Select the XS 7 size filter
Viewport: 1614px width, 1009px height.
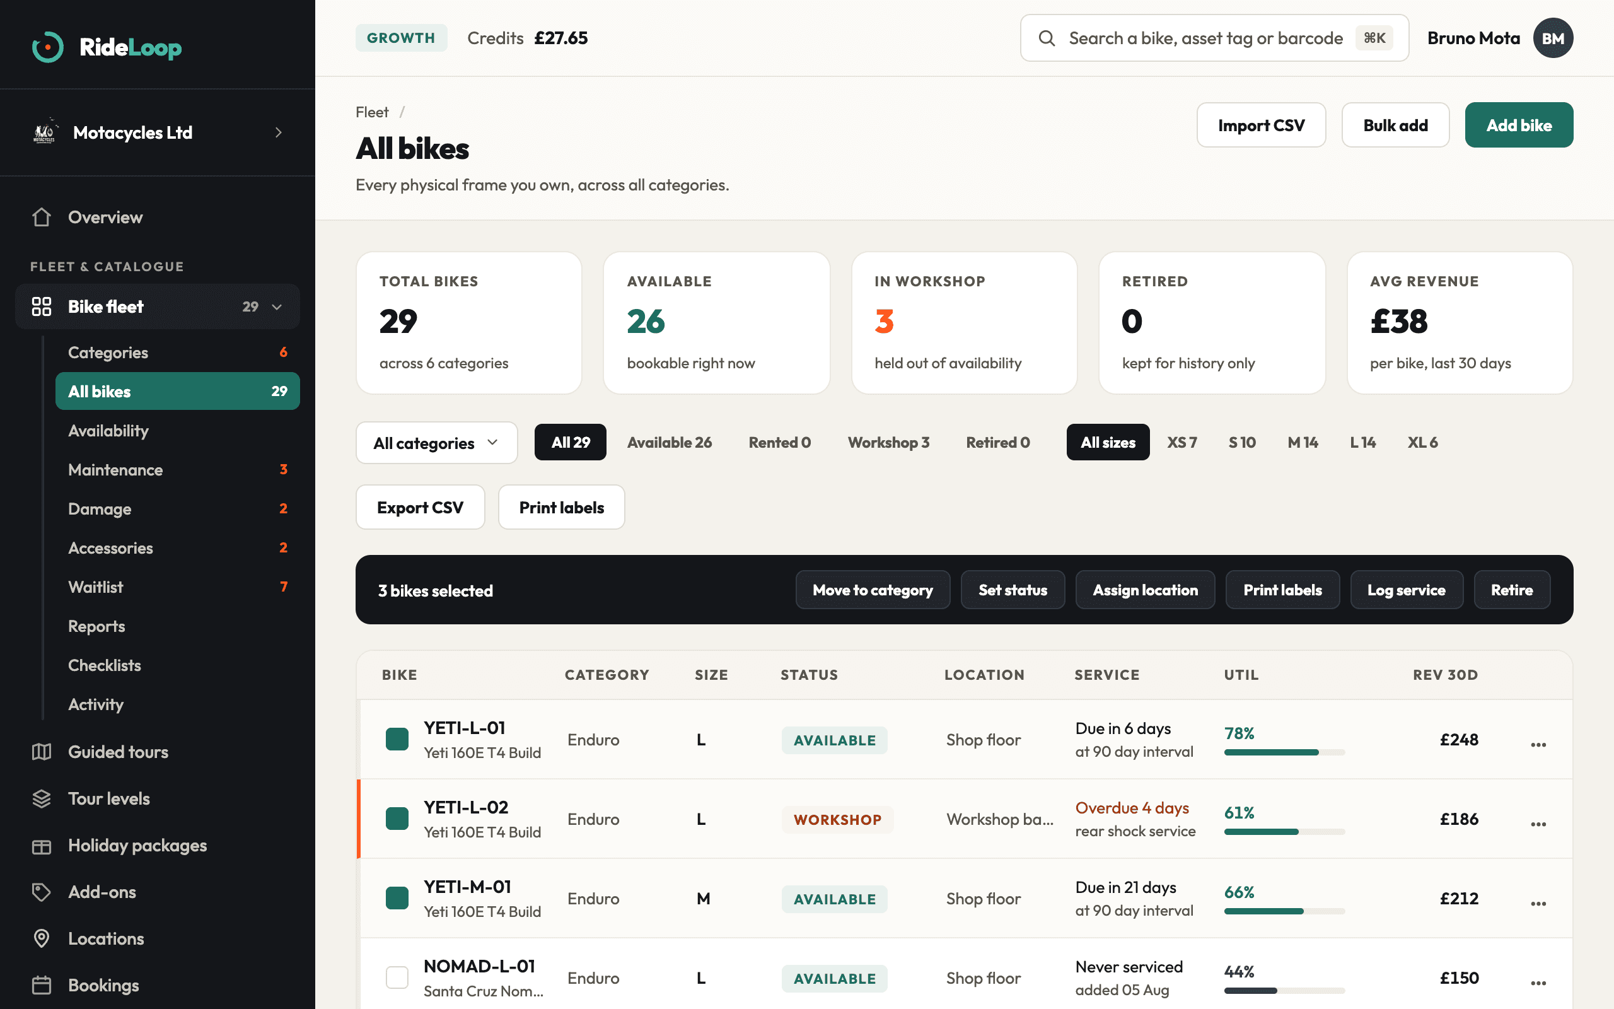[x=1181, y=442]
